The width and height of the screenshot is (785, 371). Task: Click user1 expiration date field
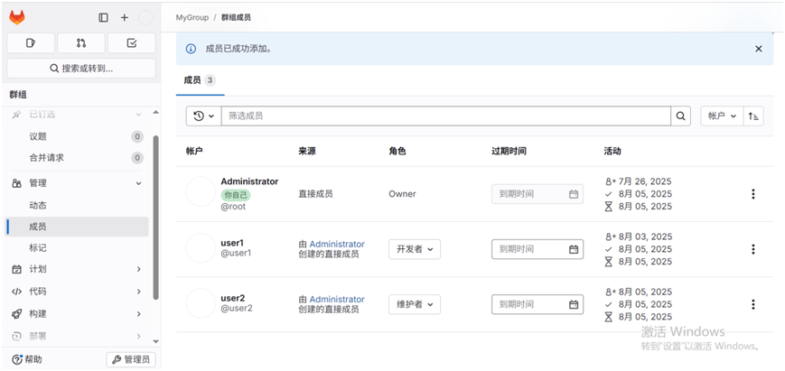point(537,249)
